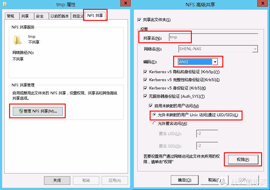The width and height of the screenshot is (270, 190).
Task: Click the 权限(P) permissions button
Action: [243, 159]
